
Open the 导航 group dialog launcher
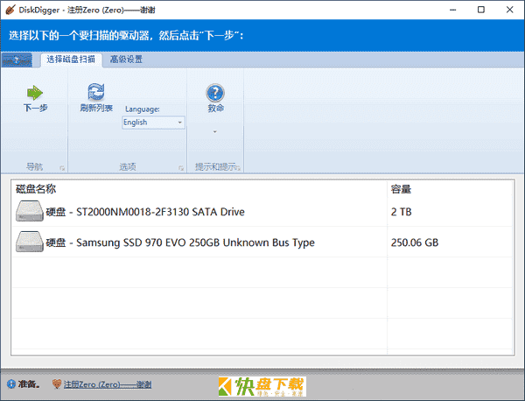point(62,168)
